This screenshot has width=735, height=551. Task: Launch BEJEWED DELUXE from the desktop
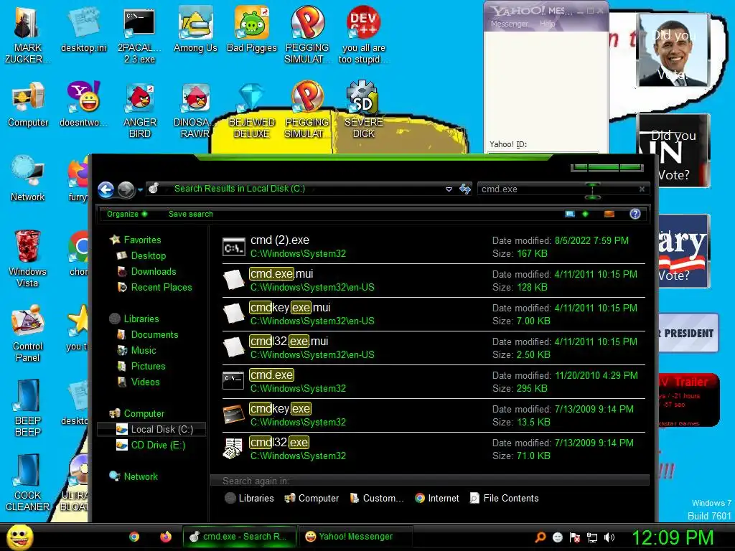tap(252, 110)
